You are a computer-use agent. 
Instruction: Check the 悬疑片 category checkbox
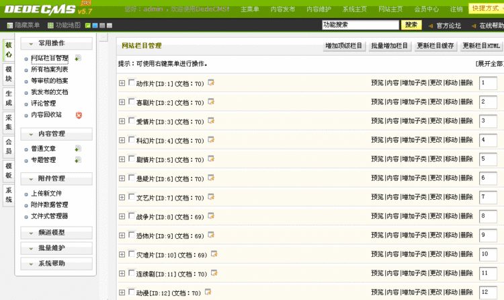(131, 178)
